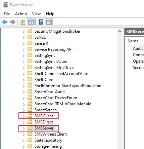Click the SMBClient folder icon
This screenshot has height=149, width=144.
click(30, 116)
